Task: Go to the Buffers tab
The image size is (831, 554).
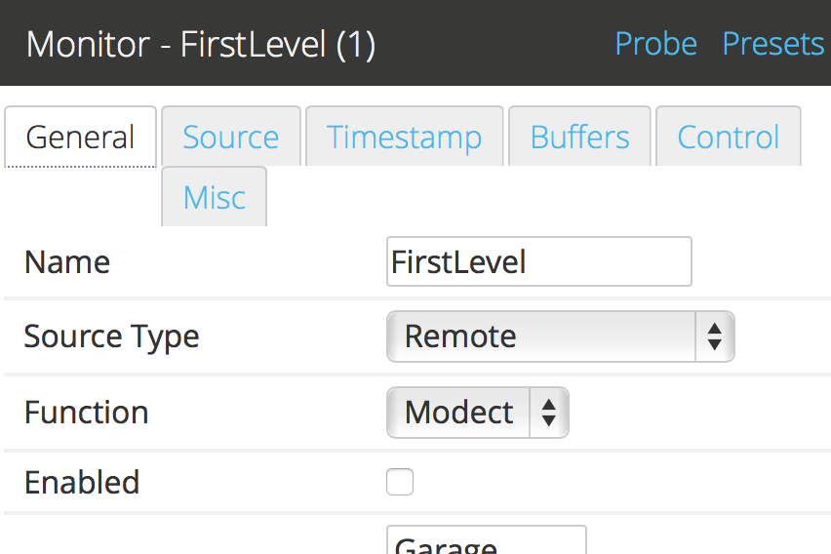Action: [x=579, y=137]
